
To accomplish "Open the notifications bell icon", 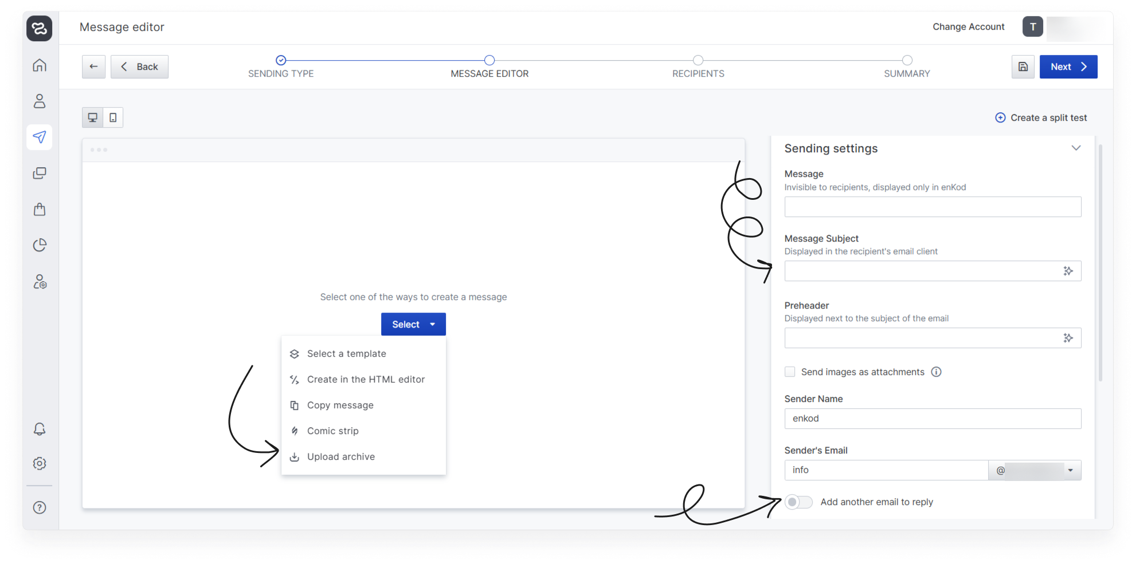I will point(40,429).
